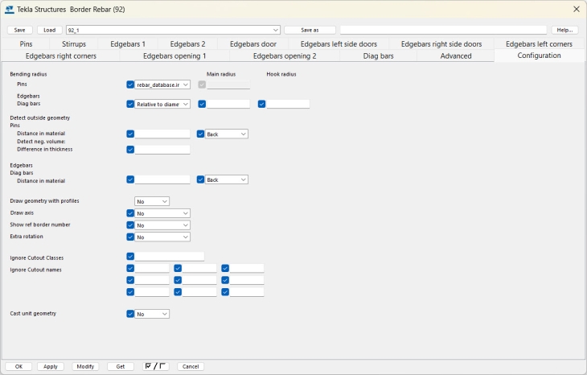
Task: Toggle the Draw axis checkbox
Action: click(x=130, y=213)
